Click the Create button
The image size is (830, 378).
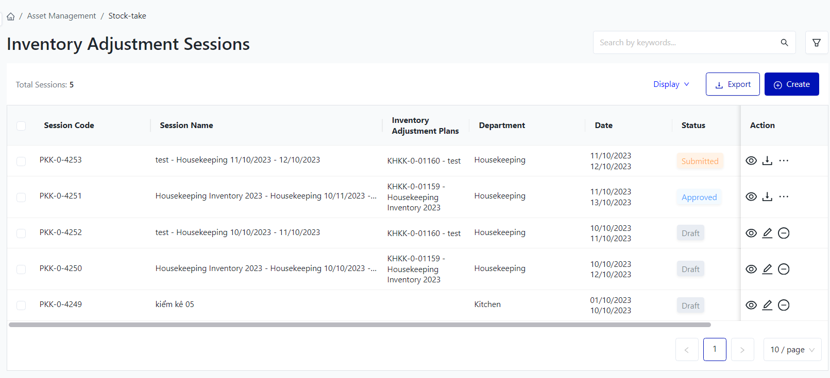791,84
